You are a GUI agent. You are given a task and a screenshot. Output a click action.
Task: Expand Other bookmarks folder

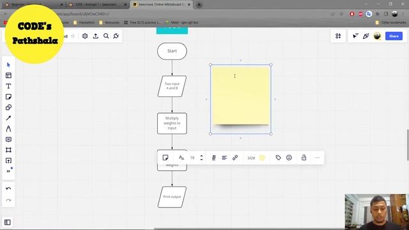point(390,23)
